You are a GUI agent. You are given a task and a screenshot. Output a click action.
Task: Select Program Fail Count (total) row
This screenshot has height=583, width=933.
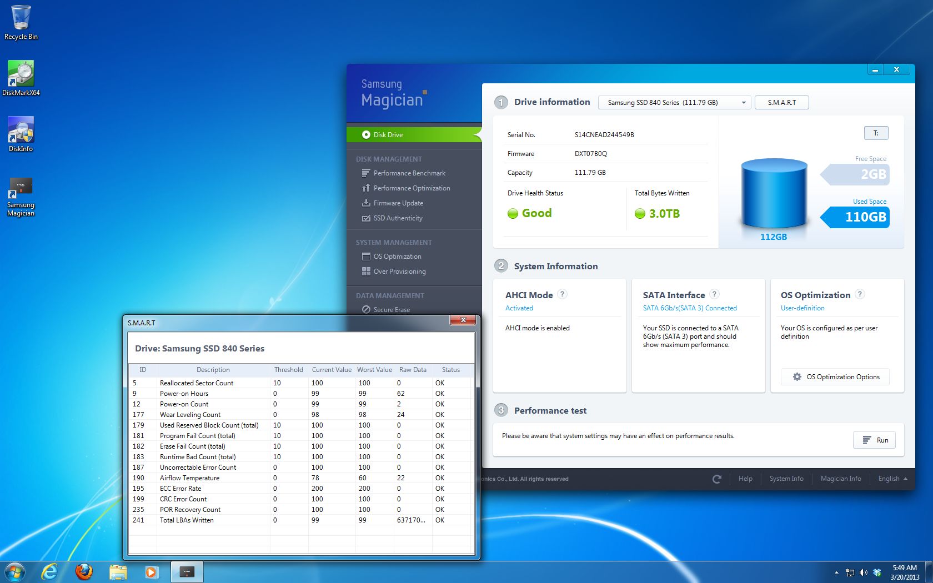[300, 436]
